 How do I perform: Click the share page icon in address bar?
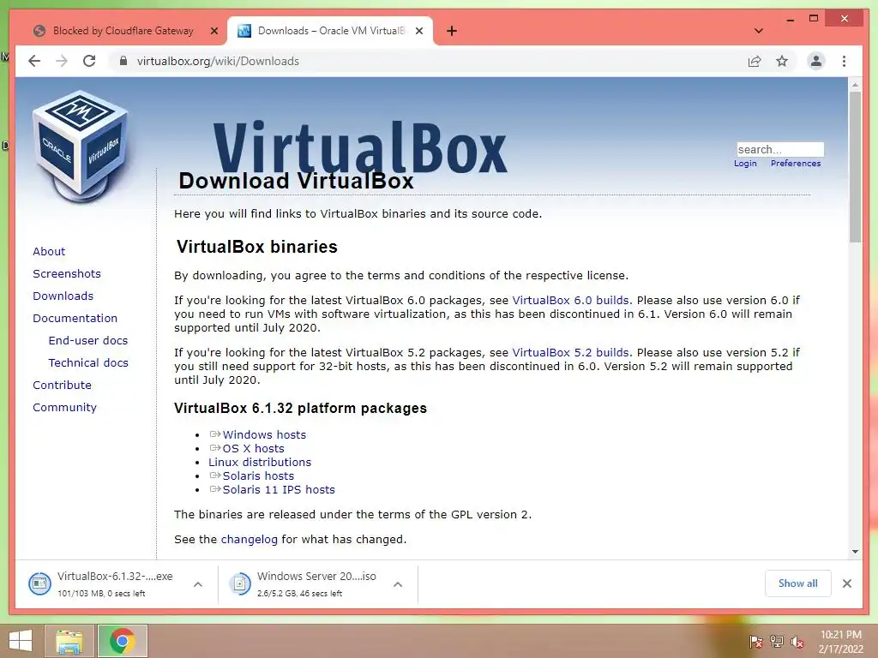pyautogui.click(x=755, y=61)
